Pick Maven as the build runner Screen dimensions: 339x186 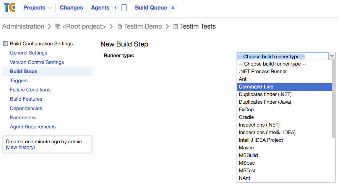pos(246,148)
